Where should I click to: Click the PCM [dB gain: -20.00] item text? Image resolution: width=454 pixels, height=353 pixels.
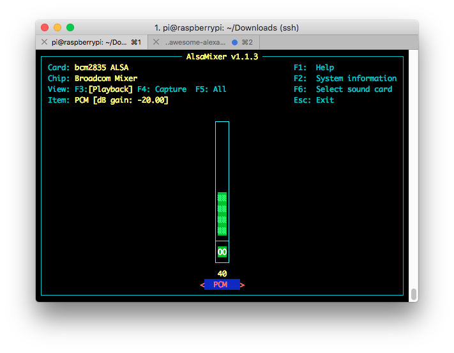point(121,100)
